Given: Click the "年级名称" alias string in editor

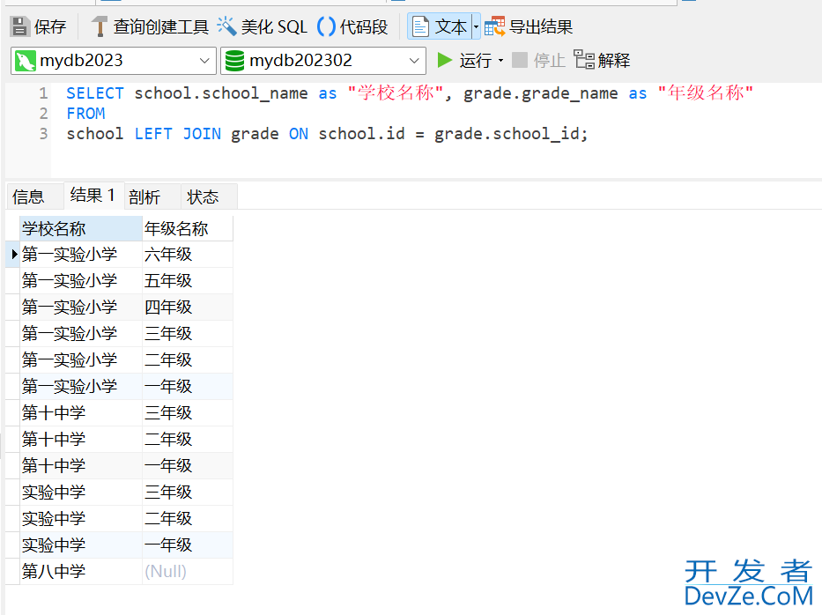Looking at the screenshot, I should 706,93.
